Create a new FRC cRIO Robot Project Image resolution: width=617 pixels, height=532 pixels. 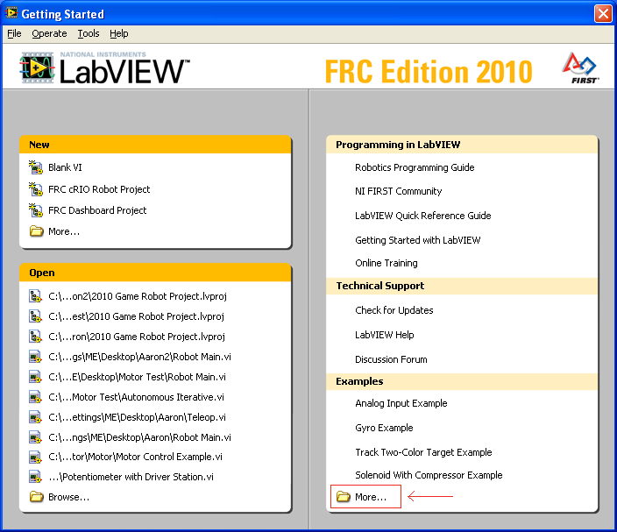(99, 189)
